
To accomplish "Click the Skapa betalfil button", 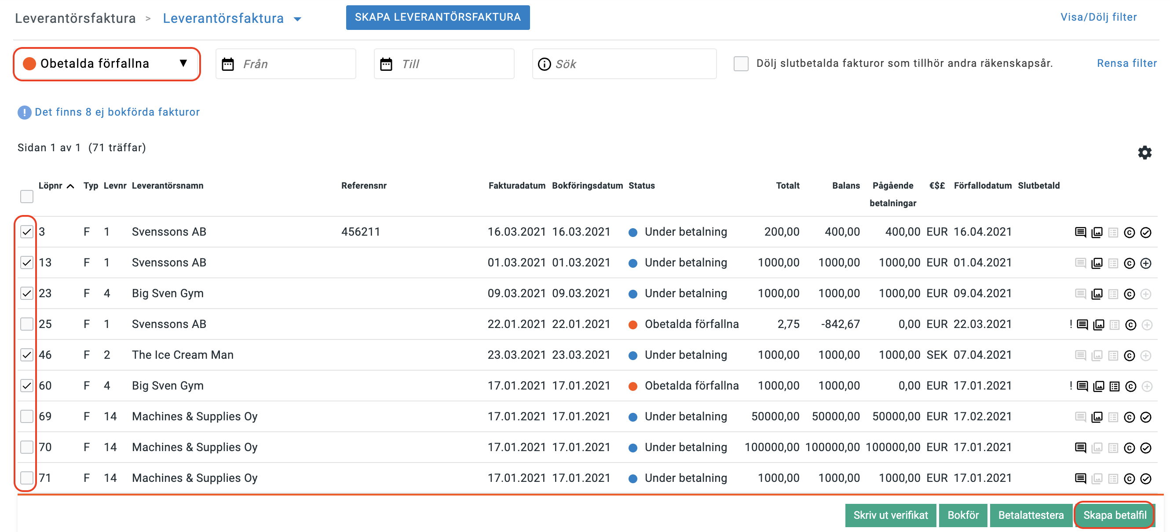I will pos(1115,515).
